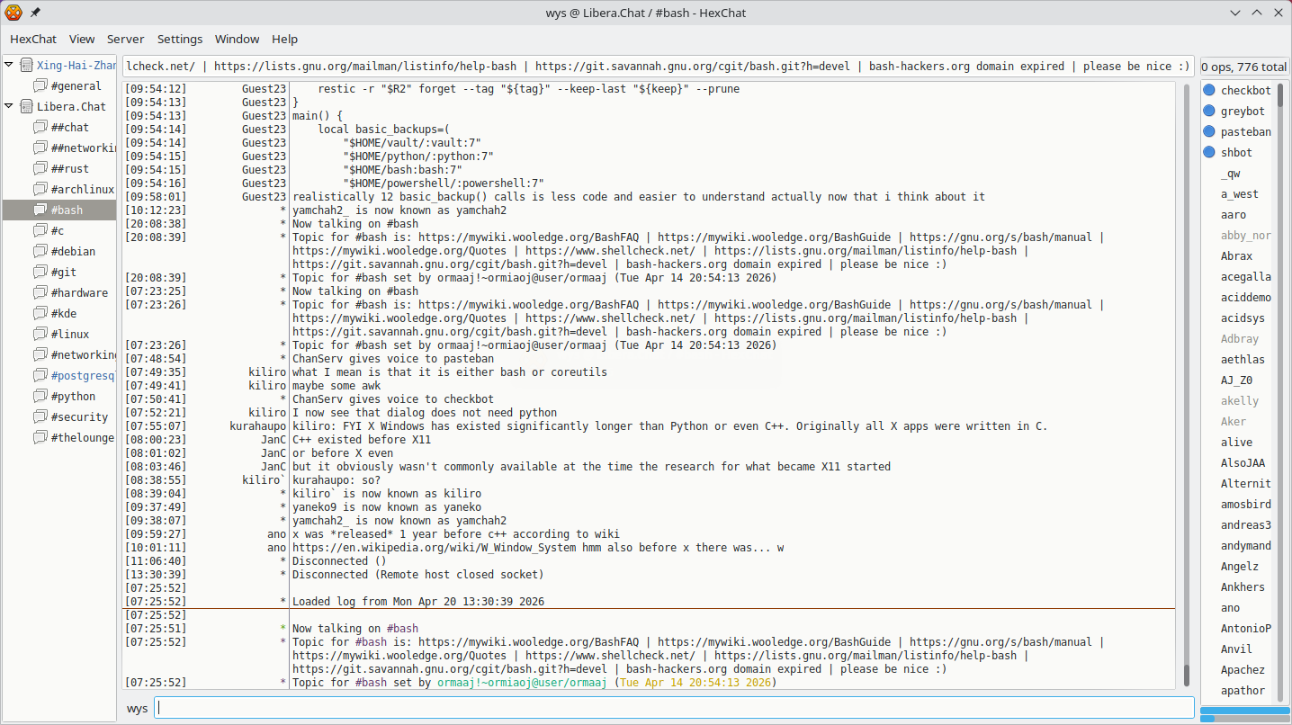
Task: Select the ##rust channel icon
Action: [40, 168]
